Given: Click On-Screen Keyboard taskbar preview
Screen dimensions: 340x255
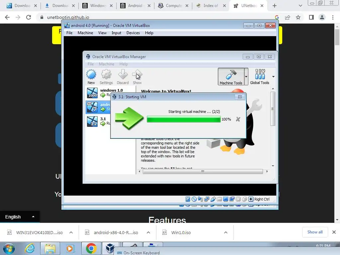Looking at the screenshot, I should pyautogui.click(x=141, y=253).
